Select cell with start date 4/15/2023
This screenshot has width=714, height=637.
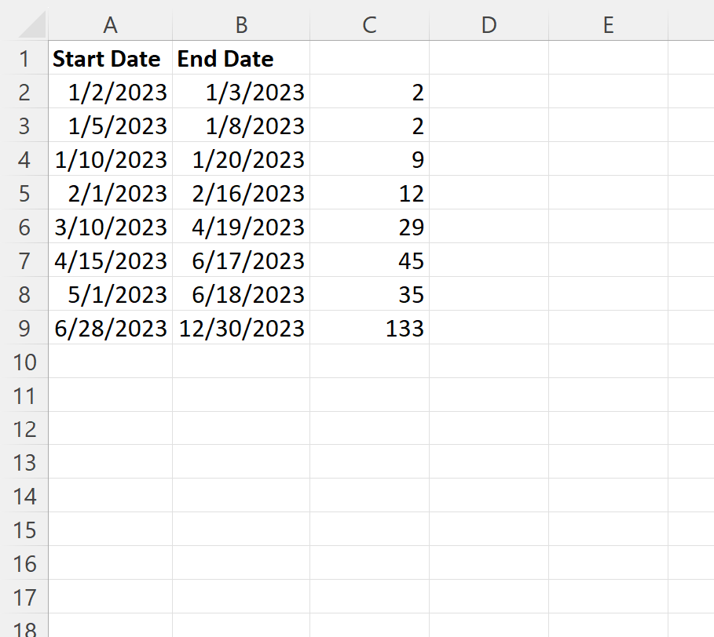(111, 260)
